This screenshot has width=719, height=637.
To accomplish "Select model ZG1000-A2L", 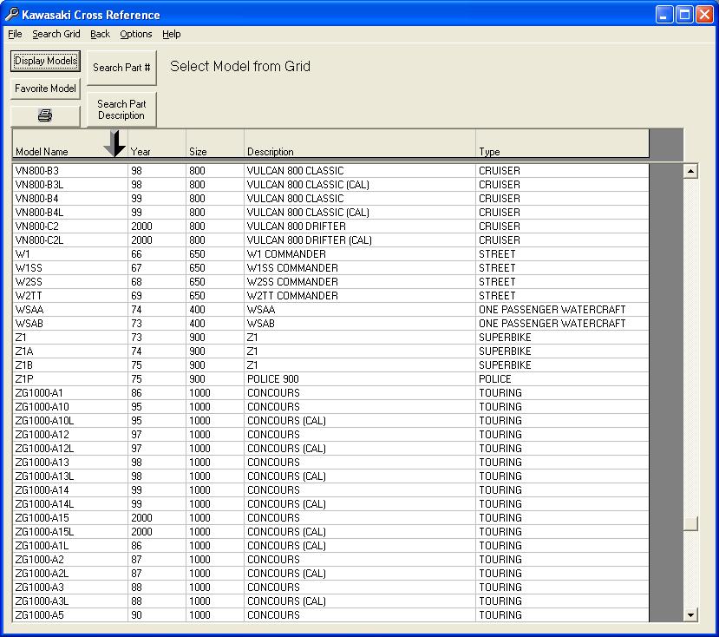I will tap(330, 573).
